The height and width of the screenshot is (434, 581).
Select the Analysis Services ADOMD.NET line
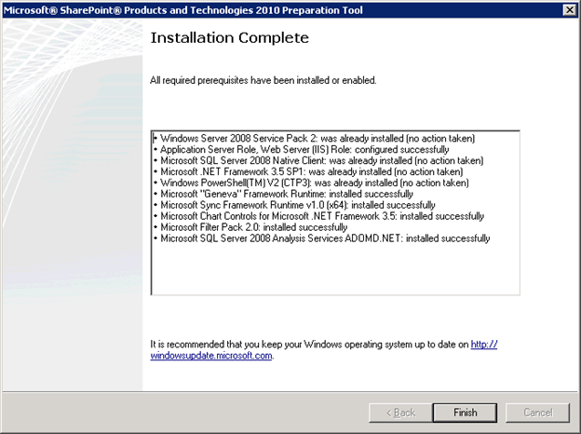coord(325,238)
